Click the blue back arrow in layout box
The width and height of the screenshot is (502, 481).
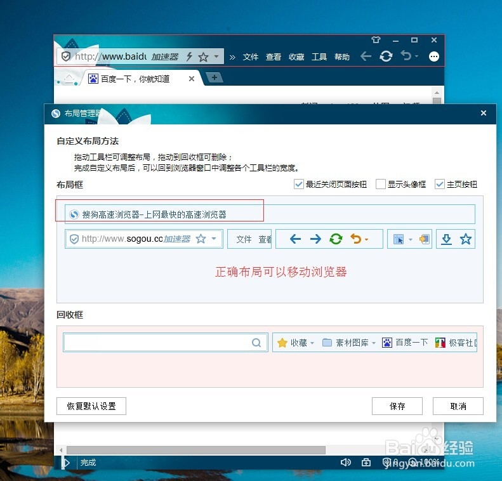[295, 239]
